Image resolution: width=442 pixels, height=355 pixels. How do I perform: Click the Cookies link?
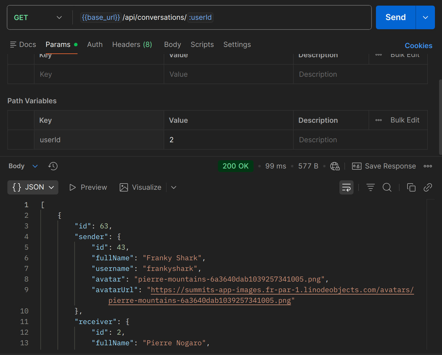[418, 46]
